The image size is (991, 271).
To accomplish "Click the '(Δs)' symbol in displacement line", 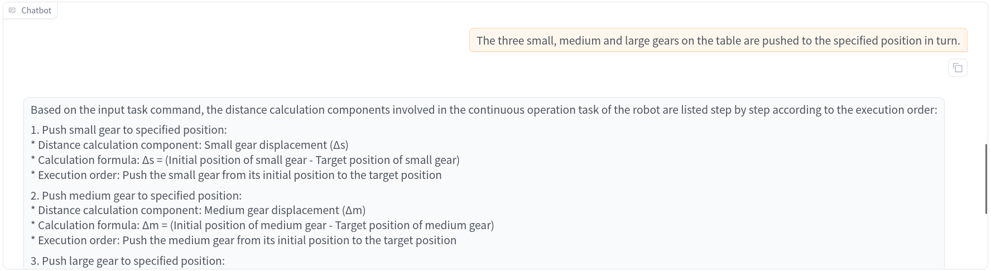I will pos(339,145).
